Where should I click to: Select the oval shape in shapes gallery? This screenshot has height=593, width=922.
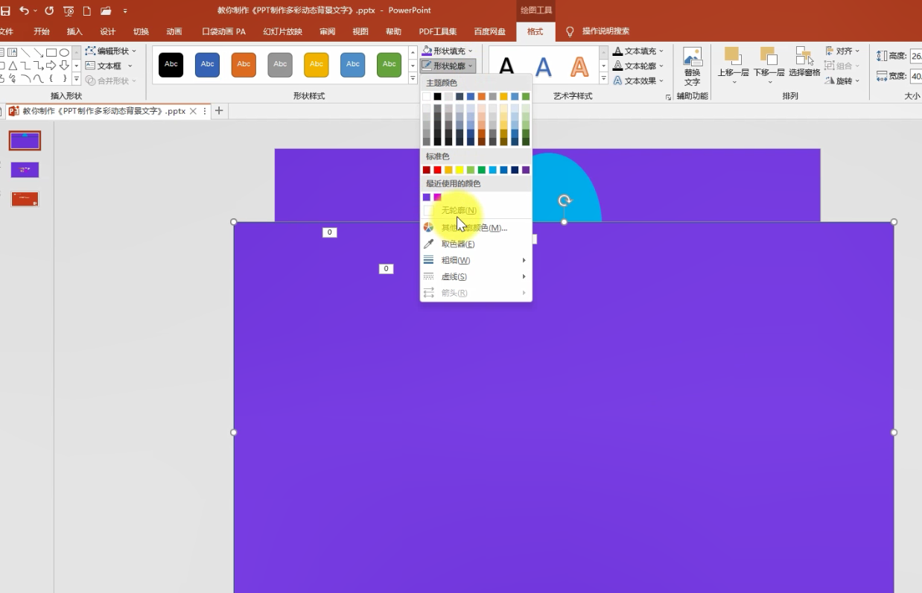[65, 53]
